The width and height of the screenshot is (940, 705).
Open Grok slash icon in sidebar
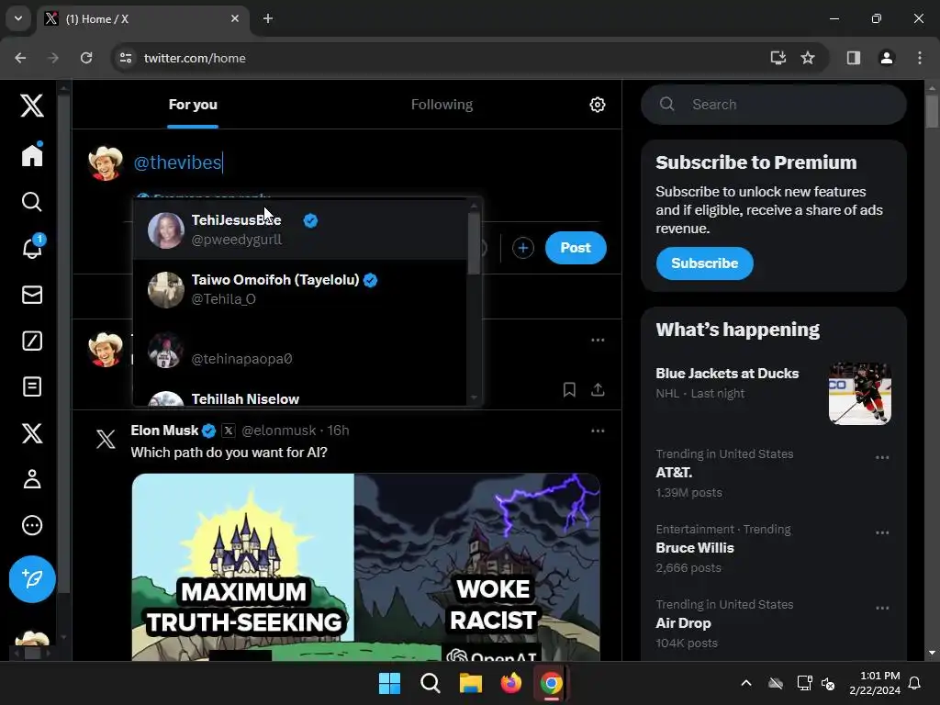[x=32, y=341]
